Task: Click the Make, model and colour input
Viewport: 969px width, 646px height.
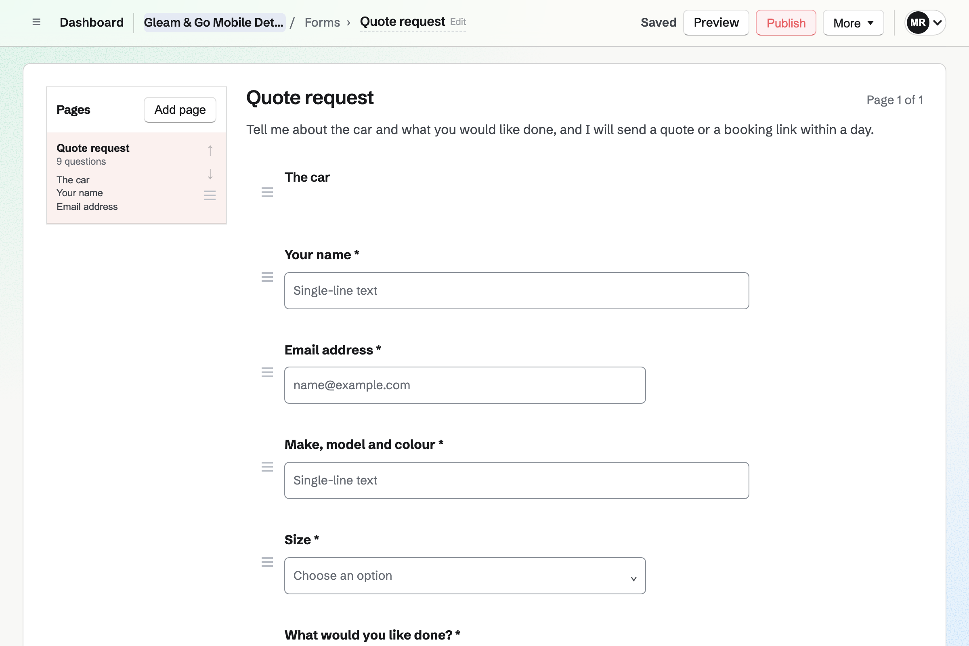Action: [517, 480]
